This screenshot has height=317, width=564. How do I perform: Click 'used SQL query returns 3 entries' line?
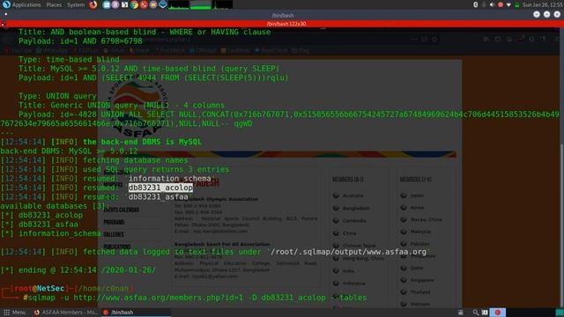156,169
